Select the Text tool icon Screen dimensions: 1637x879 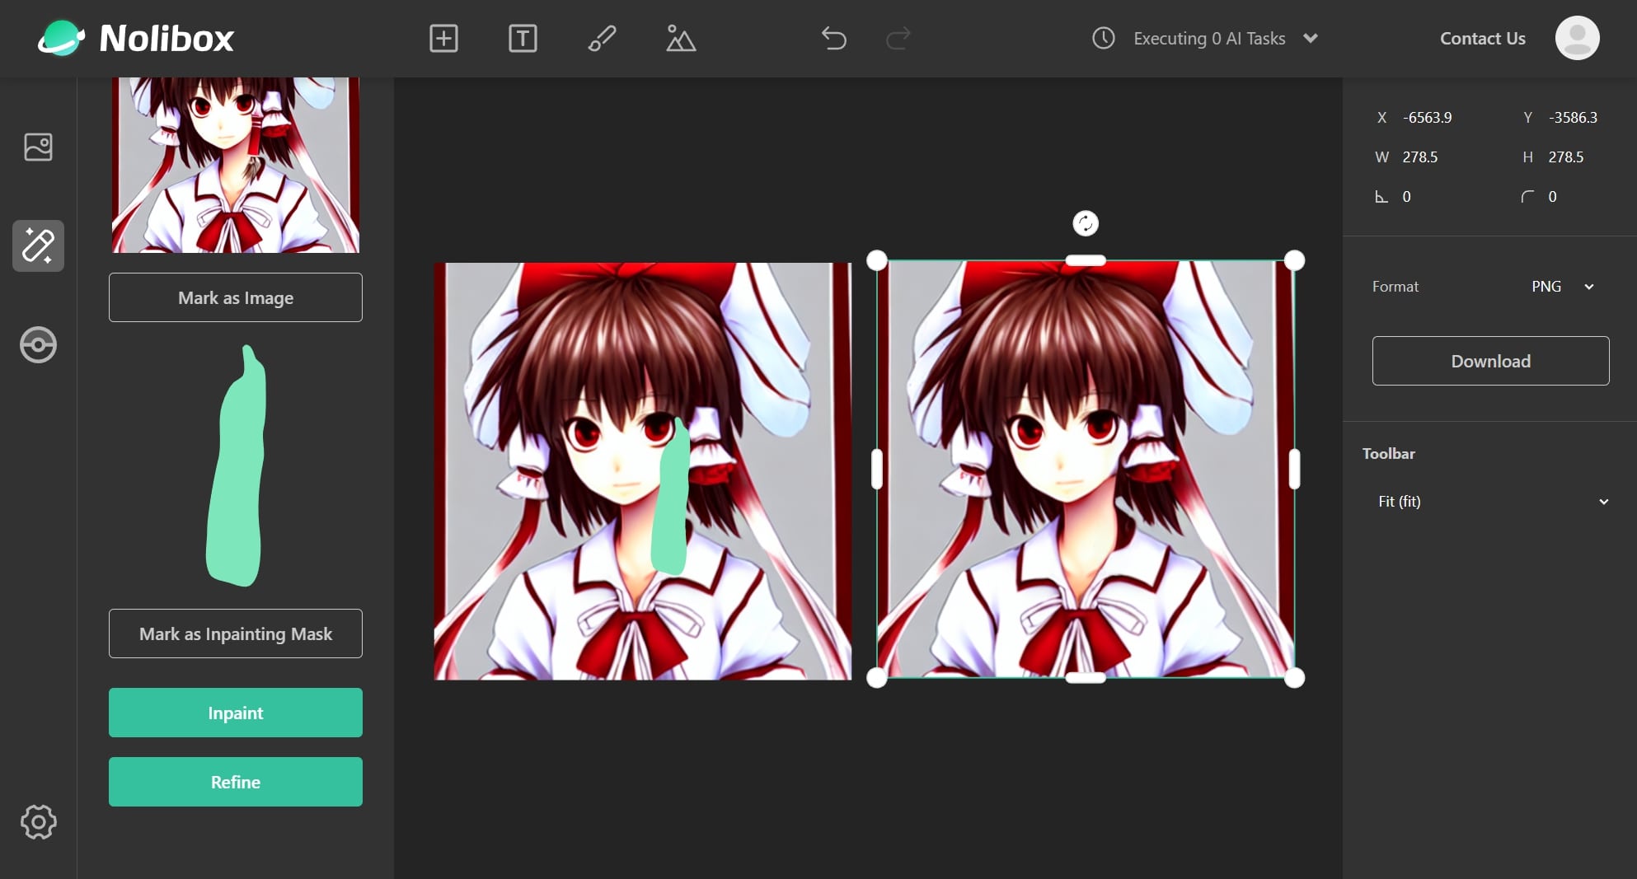pos(523,38)
